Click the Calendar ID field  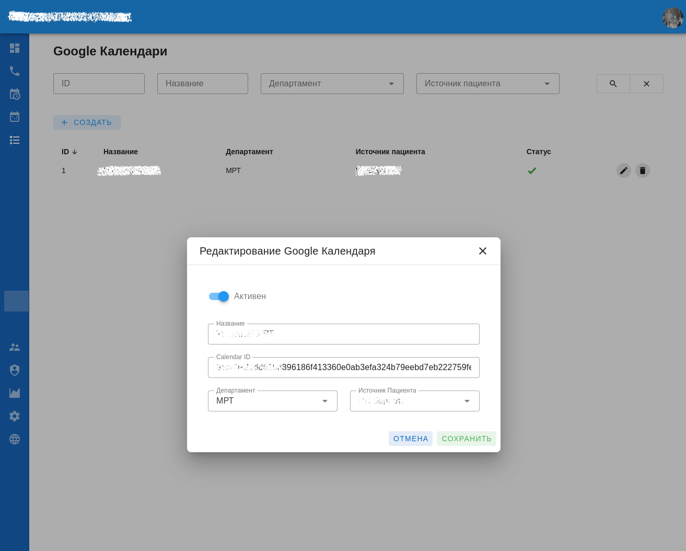[344, 368]
